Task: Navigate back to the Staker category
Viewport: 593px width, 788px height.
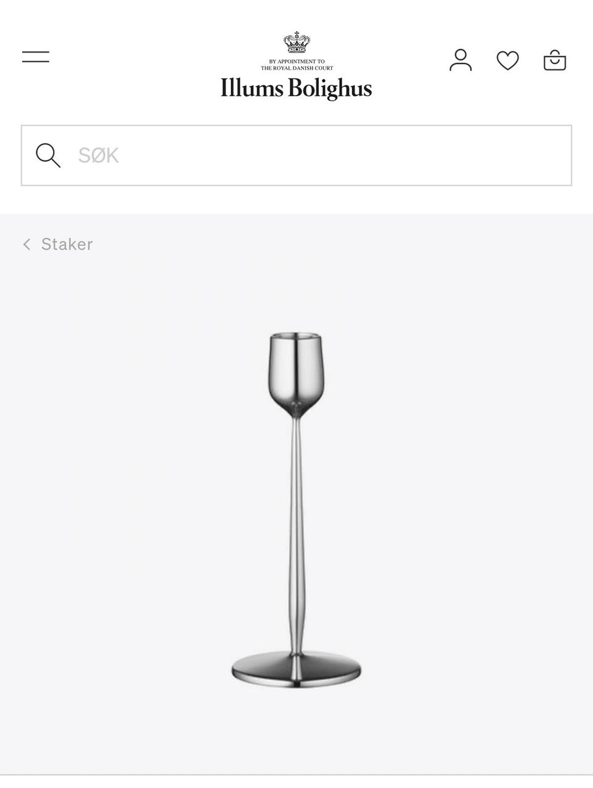Action: click(x=58, y=245)
